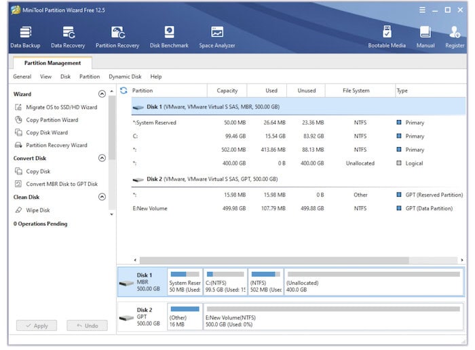Refresh the partition list
The width and height of the screenshot is (475, 350).
click(123, 90)
